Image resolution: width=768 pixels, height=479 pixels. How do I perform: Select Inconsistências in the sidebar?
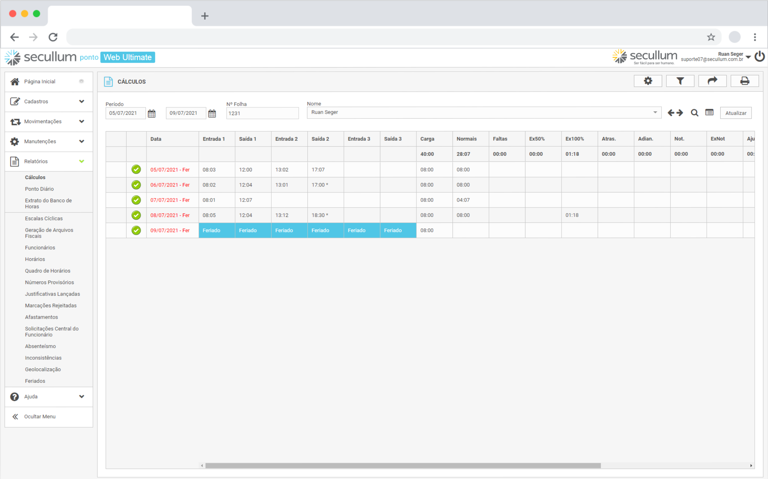coord(43,358)
